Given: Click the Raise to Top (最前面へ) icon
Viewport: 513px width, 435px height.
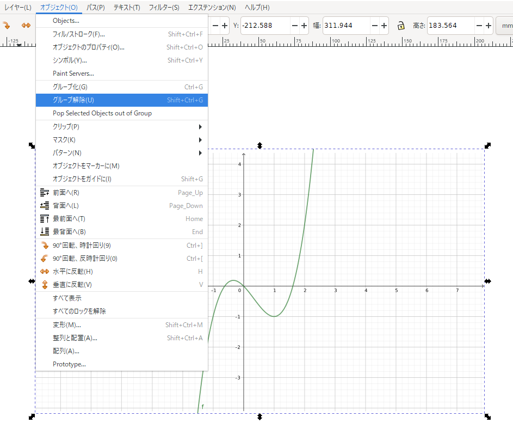Looking at the screenshot, I should [x=45, y=219].
